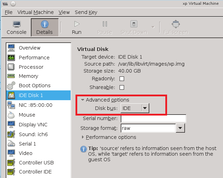Open the Storage format dropdown arrow
This screenshot has width=223, height=178.
click(x=180, y=128)
